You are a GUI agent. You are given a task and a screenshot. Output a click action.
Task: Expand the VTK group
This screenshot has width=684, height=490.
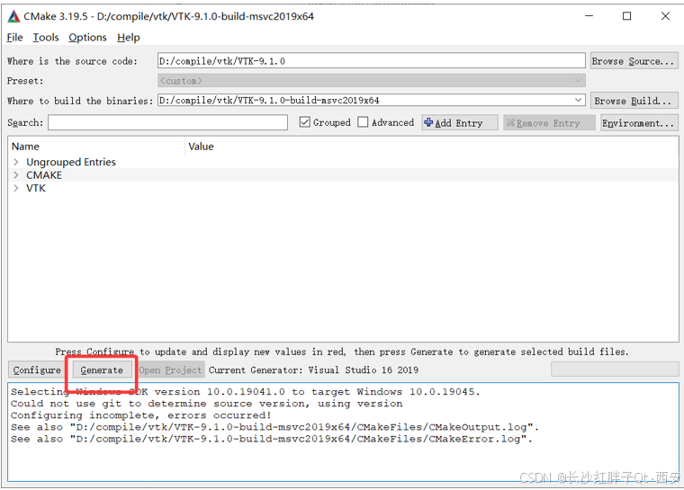click(x=16, y=188)
